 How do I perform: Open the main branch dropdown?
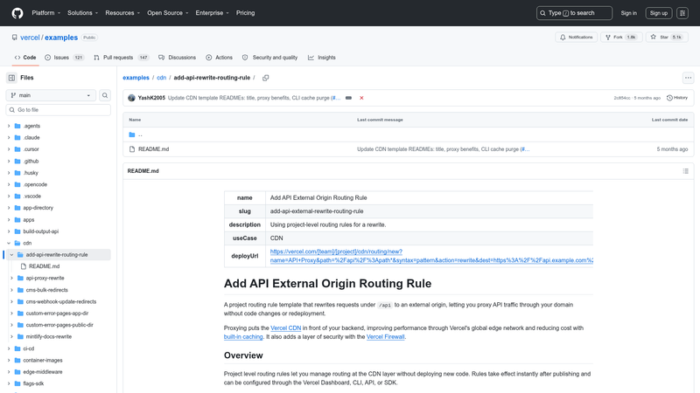tap(51, 95)
